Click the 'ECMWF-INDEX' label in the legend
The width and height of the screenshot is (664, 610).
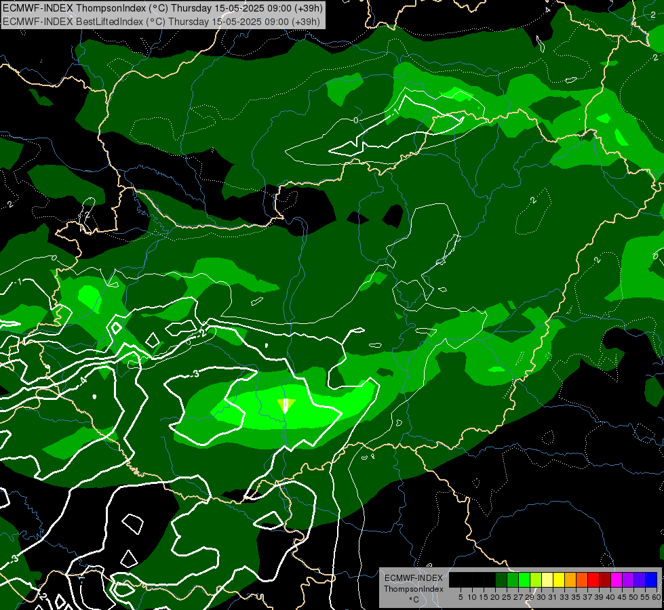[414, 578]
